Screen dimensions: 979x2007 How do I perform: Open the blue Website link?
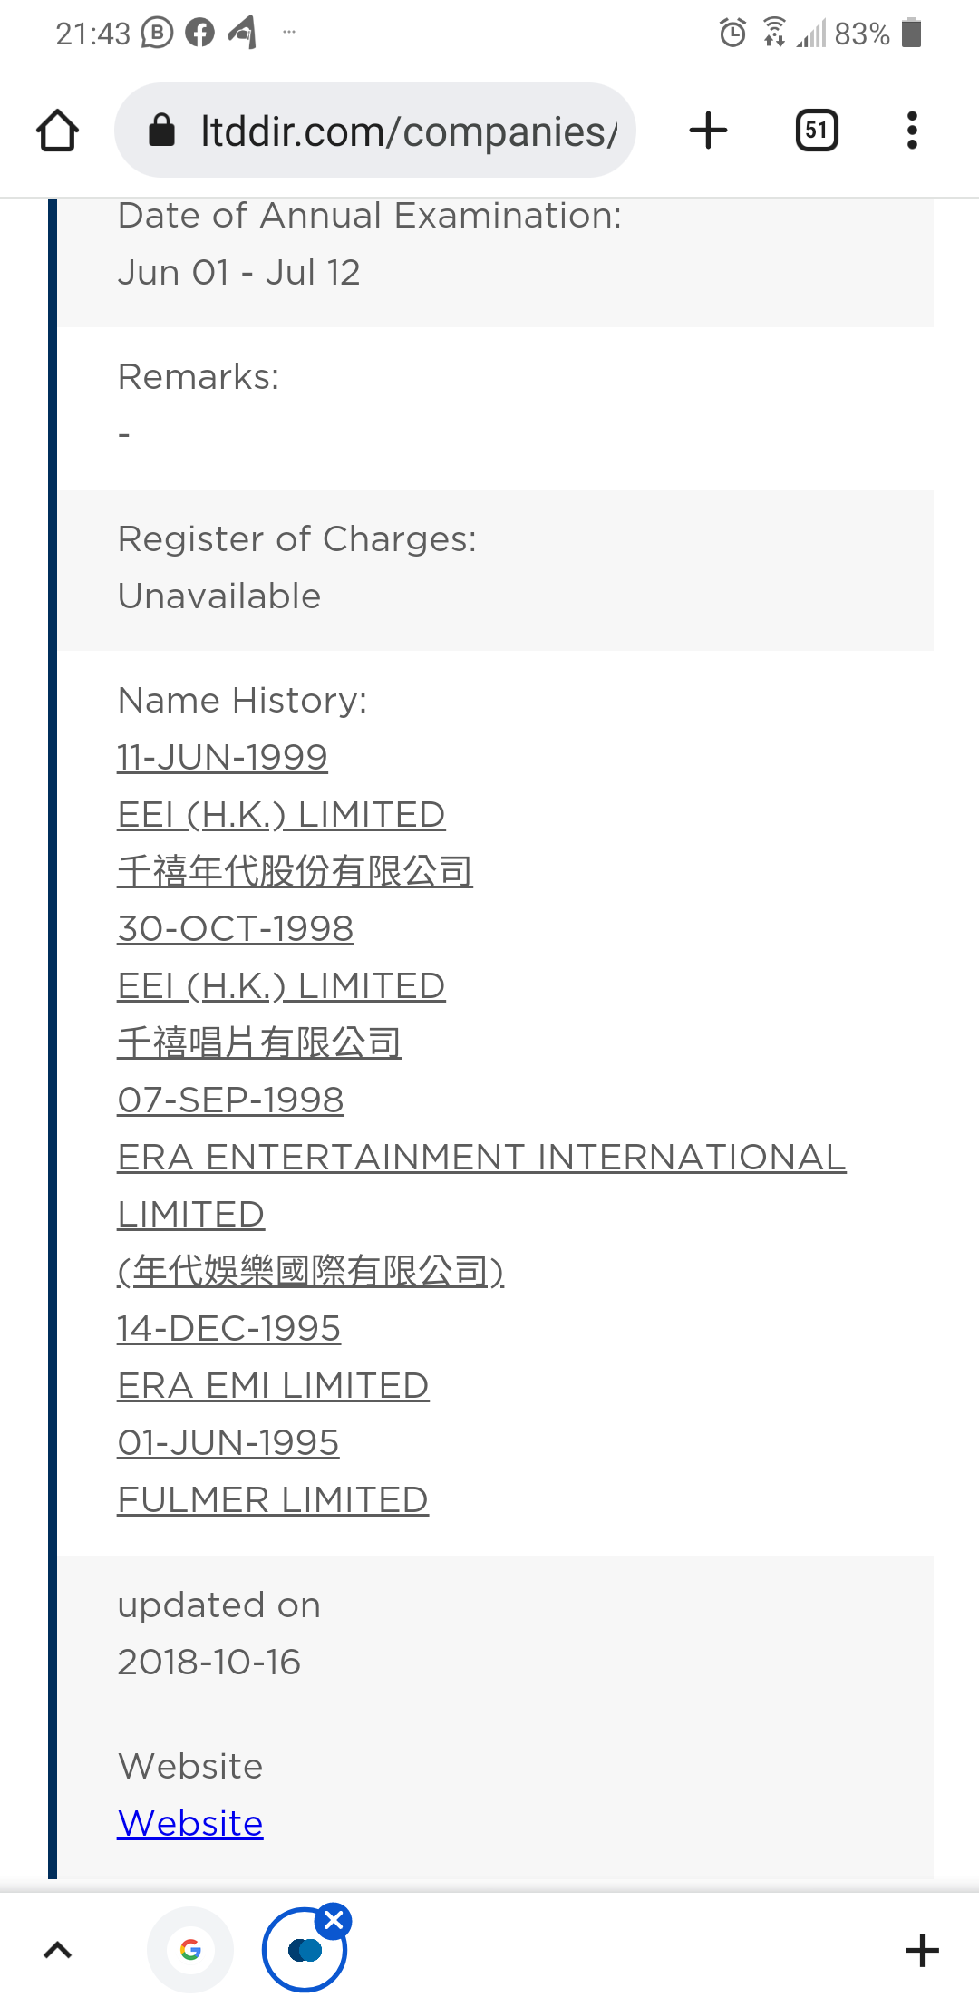(x=190, y=1823)
